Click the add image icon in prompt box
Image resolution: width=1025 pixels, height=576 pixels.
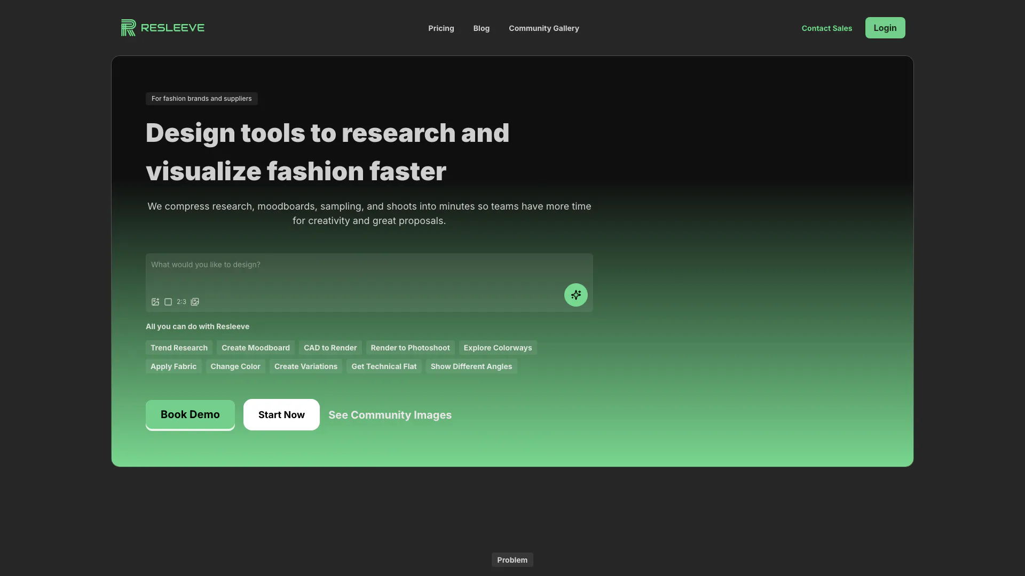point(155,302)
